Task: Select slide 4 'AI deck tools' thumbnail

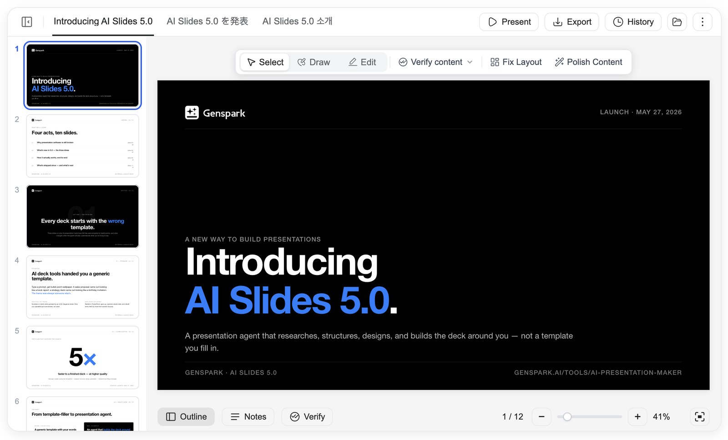Action: pos(82,287)
